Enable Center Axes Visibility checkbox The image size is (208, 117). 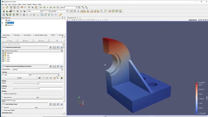[x=3, y=110]
